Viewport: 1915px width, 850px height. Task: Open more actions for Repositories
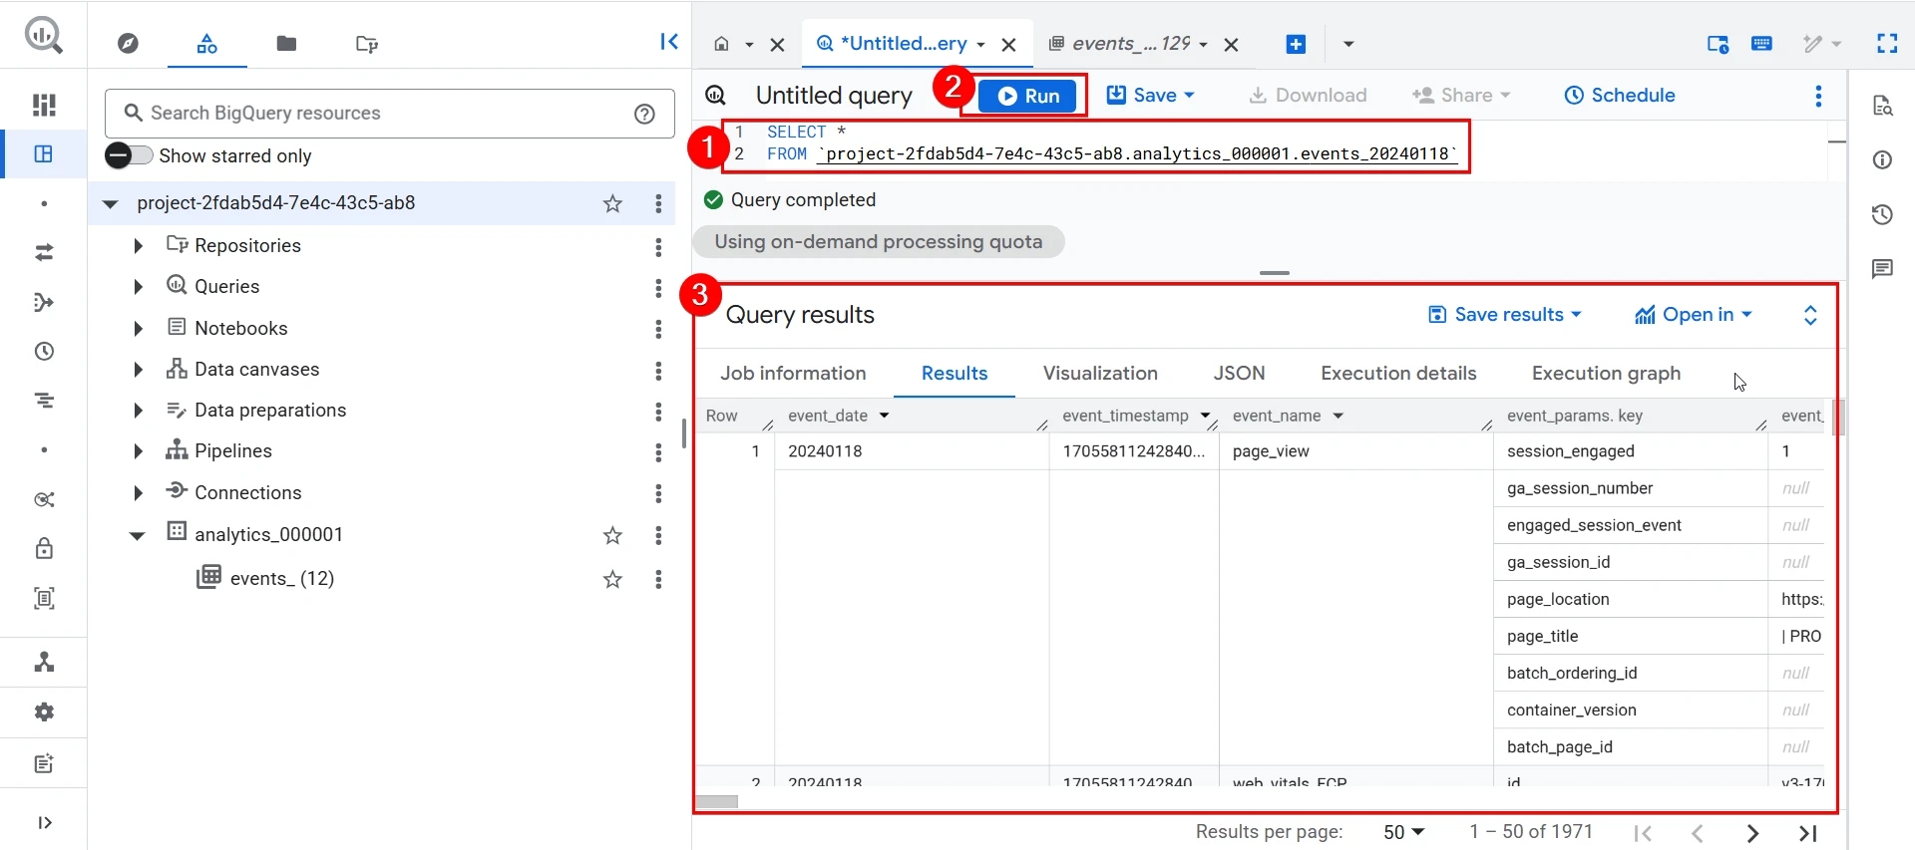(658, 247)
